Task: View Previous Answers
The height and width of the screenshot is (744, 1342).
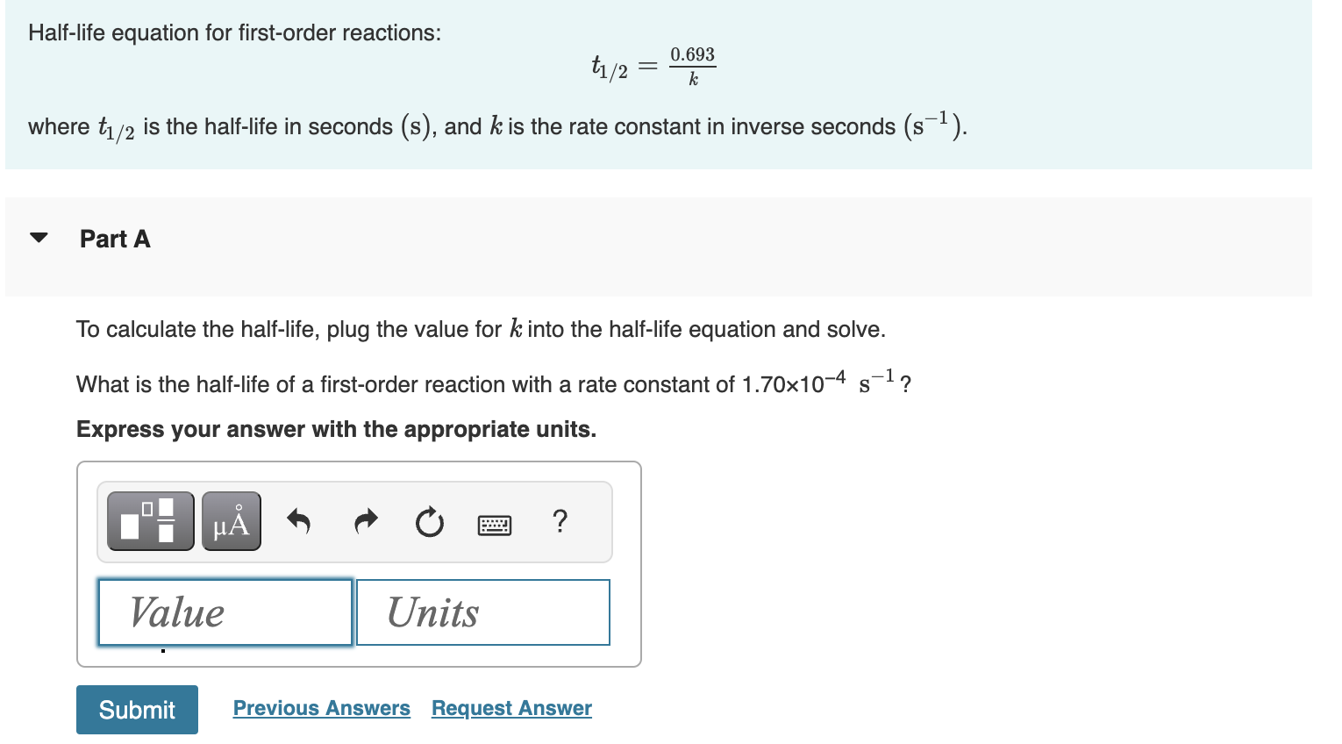Action: pos(321,708)
